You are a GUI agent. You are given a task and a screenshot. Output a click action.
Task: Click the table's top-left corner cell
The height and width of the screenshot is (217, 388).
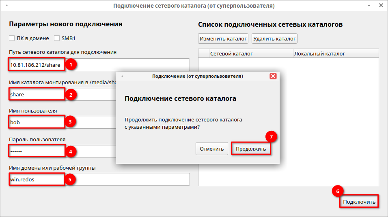[203, 53]
